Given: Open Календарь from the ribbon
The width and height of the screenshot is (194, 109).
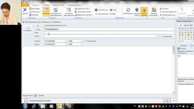Looking at the screenshot, I should coord(34,9).
